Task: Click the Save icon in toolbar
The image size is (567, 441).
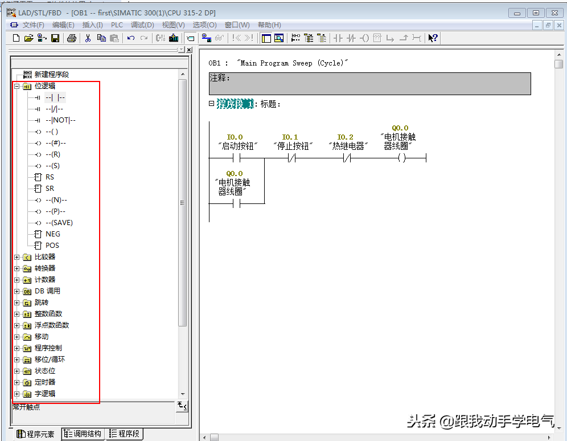Action: point(55,38)
